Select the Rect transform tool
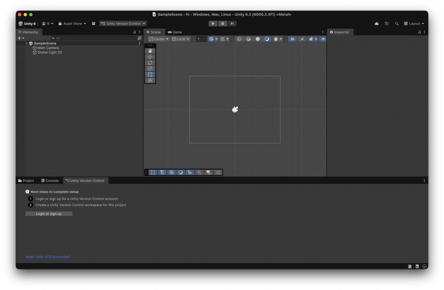 (150, 75)
